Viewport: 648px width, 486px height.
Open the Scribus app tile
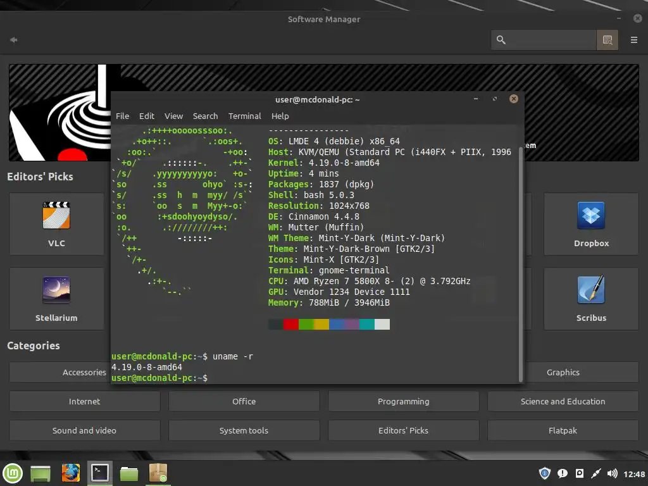point(591,299)
